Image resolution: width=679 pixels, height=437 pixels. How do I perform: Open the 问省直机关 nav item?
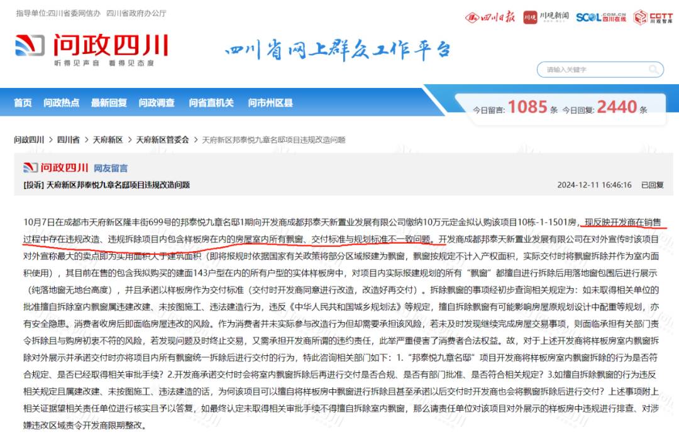211,103
